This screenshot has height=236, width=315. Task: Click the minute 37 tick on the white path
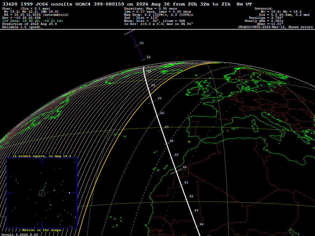[x=162, y=130]
